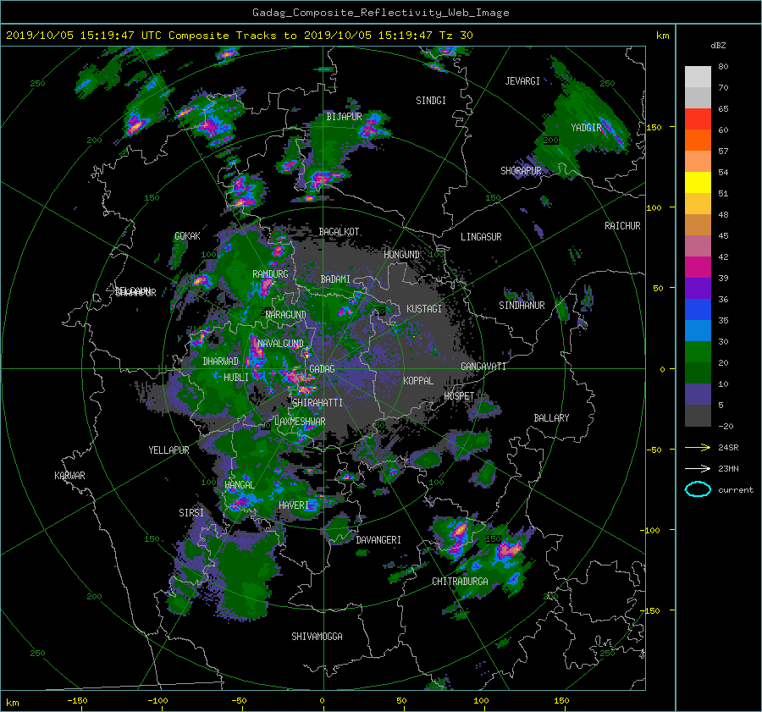Select the blue 36 dBZ color swatch
The image size is (762, 712).
click(x=698, y=309)
